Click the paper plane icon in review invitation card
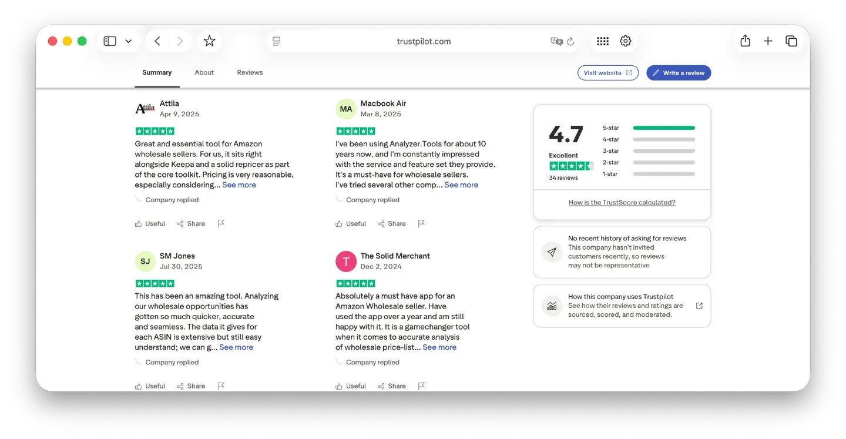Viewport: 846px width, 439px height. (x=552, y=252)
